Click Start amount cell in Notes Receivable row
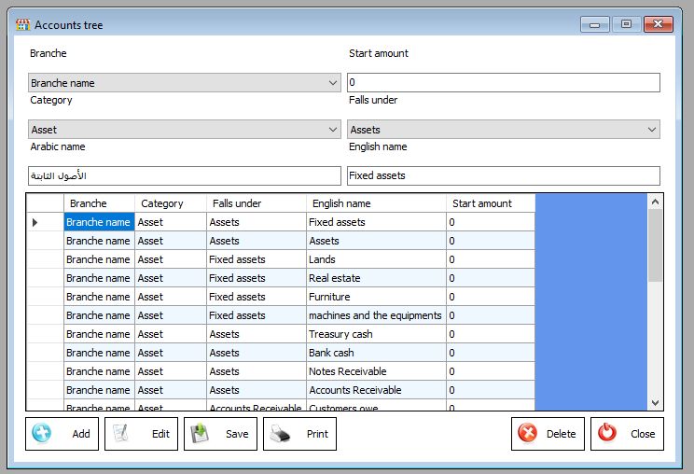This screenshot has height=474, width=694. (x=491, y=371)
